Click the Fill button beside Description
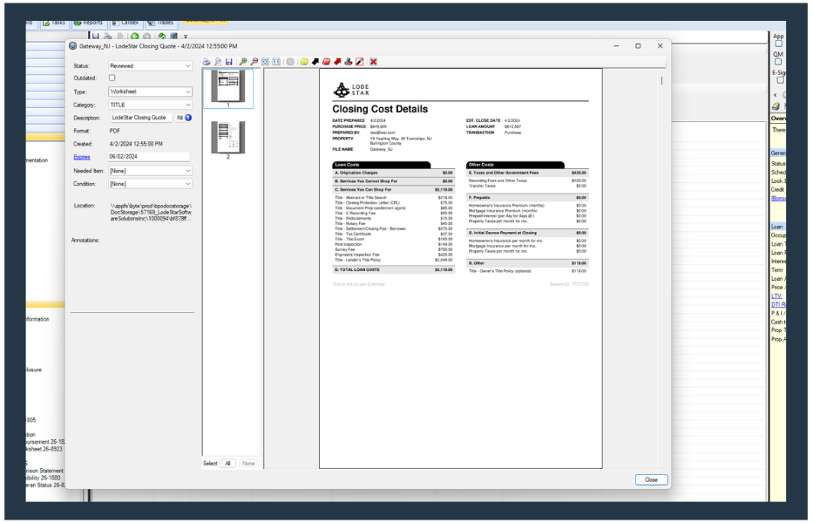Screen dimensions: 813x523 [180, 118]
